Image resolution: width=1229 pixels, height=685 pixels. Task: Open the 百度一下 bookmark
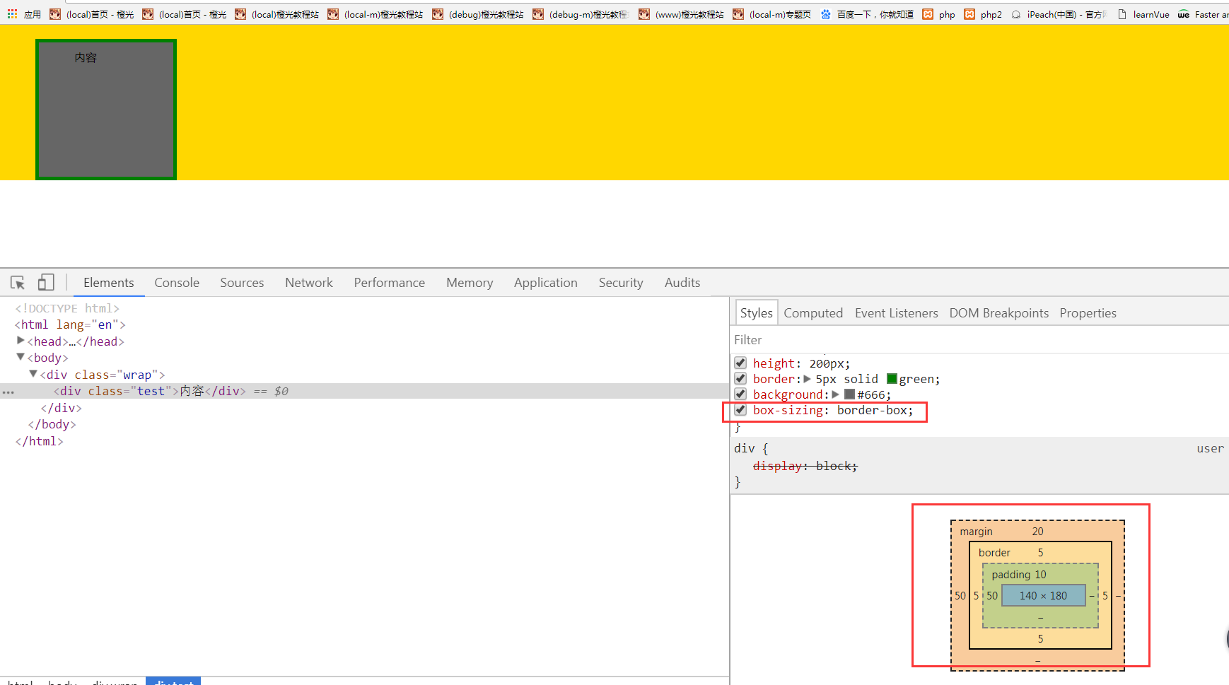coord(867,14)
